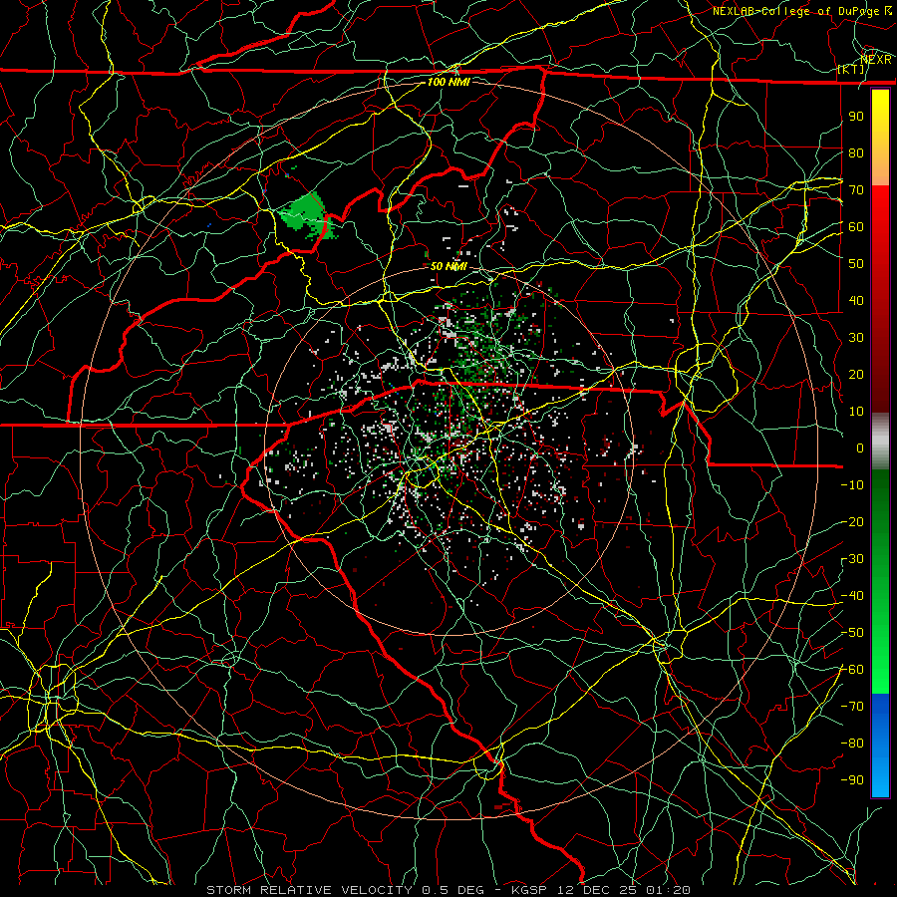Viewport: 897px width, 897px height.
Task: Click the 50 value on the velocity scale
Action: 856,263
